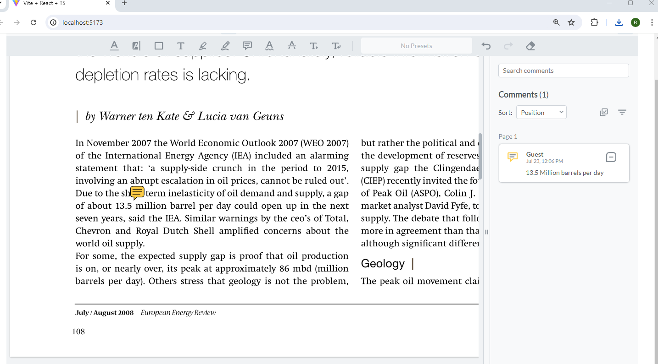Undo the last annotation action
Viewport: 658px width, 364px height.
pos(486,46)
